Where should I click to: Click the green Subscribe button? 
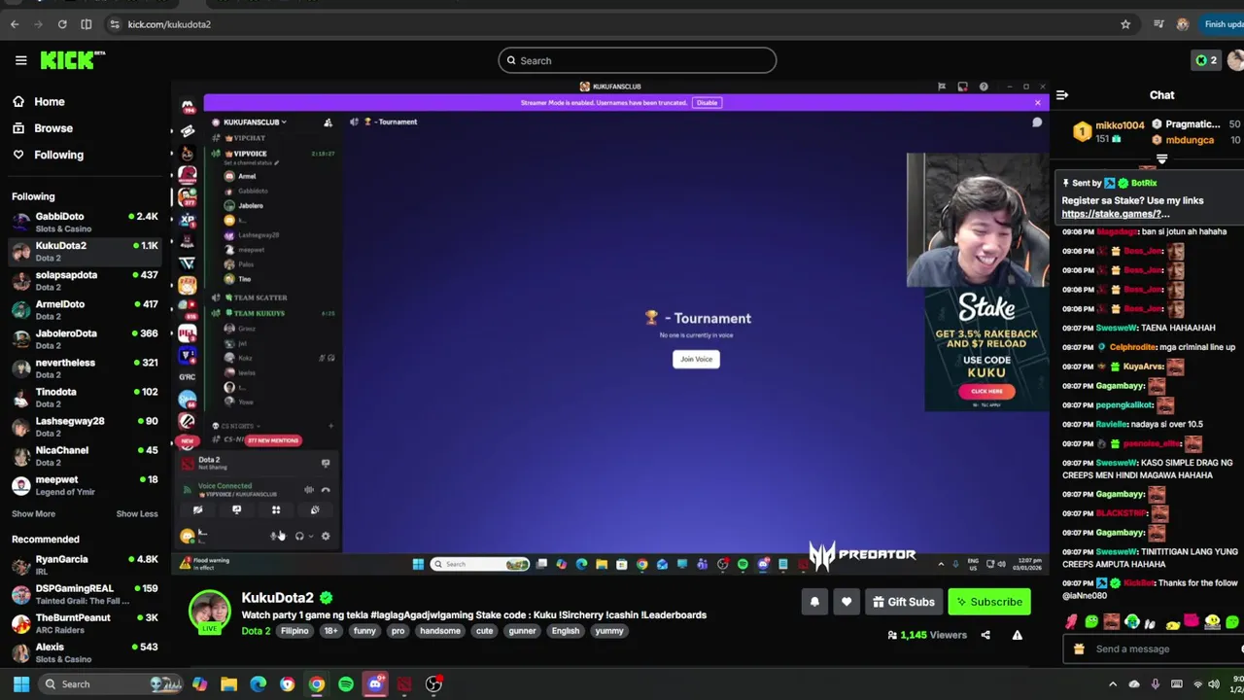(988, 602)
